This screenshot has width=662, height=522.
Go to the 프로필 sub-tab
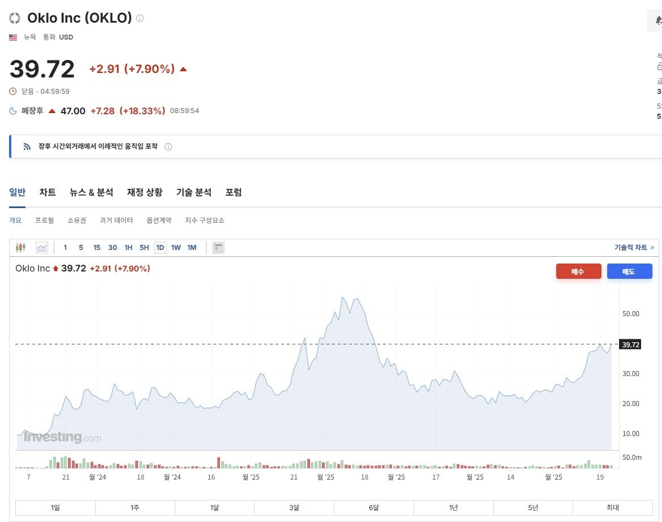click(44, 220)
